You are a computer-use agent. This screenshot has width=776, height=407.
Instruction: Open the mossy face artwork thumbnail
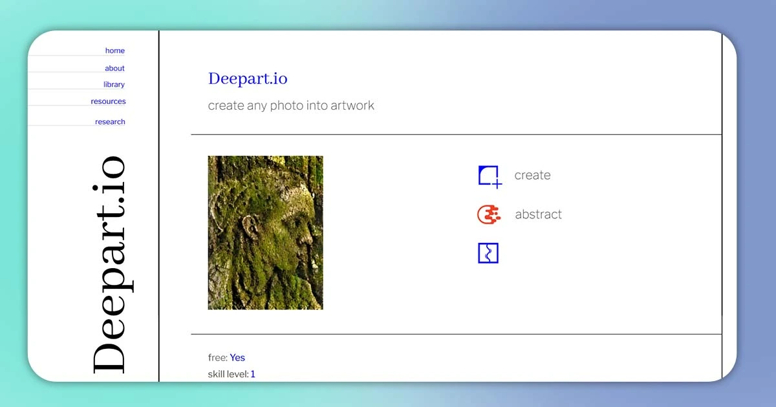point(265,232)
